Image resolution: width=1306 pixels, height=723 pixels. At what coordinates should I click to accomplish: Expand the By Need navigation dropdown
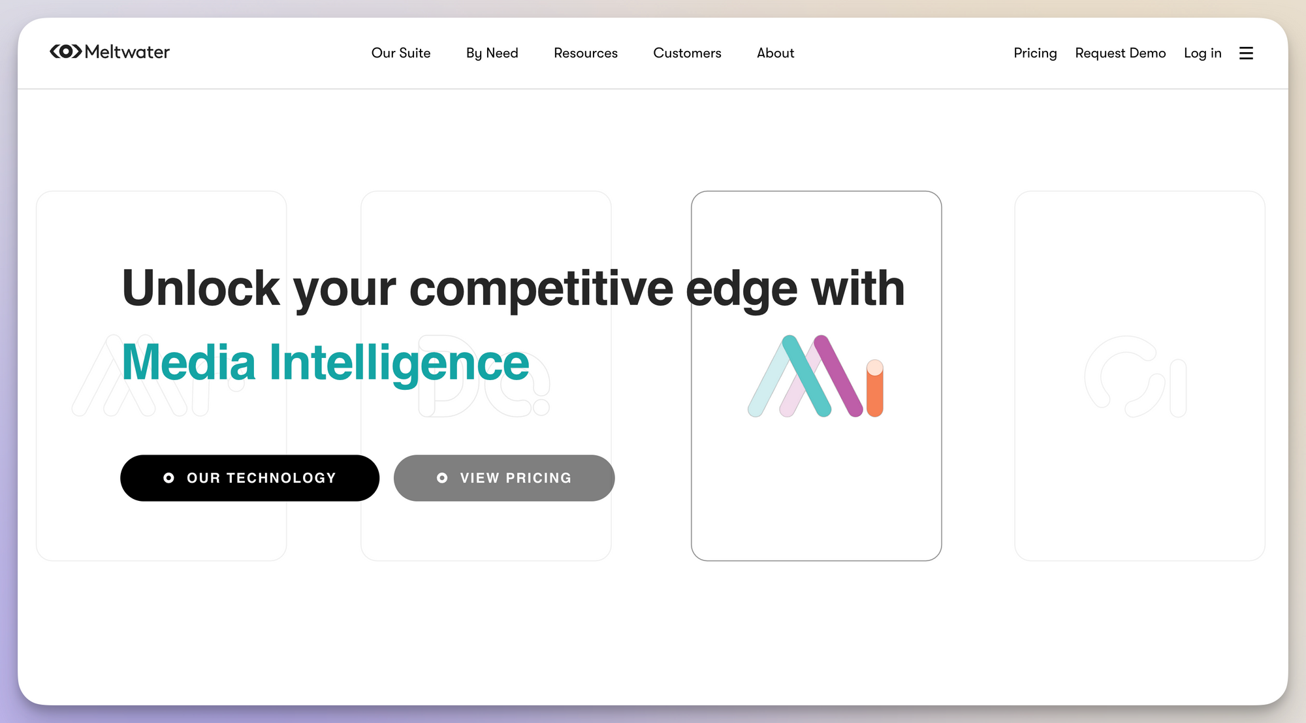coord(492,52)
